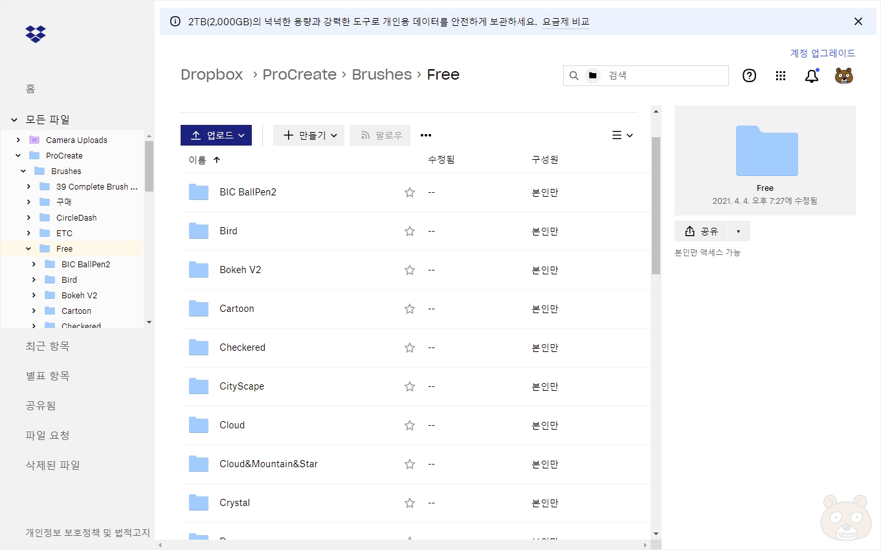This screenshot has width=881, height=550.
Task: Click the Cartoon folder icon in list
Action: pyautogui.click(x=199, y=309)
